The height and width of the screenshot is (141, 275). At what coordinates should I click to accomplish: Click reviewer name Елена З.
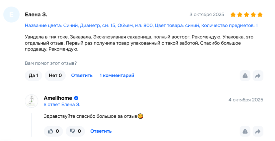[x=36, y=15]
